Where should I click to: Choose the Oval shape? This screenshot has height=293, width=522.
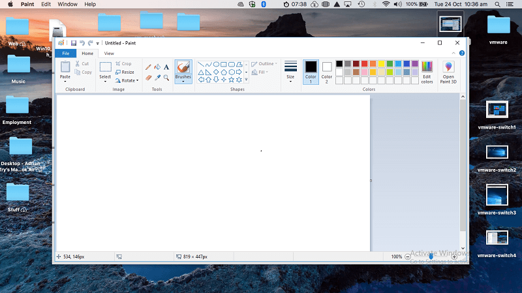coord(216,64)
